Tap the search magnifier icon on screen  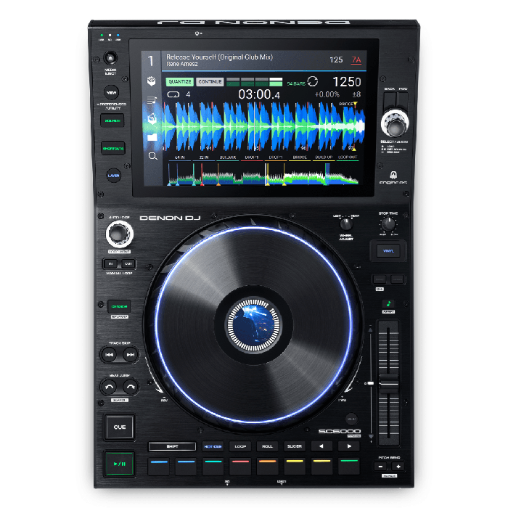(x=152, y=155)
